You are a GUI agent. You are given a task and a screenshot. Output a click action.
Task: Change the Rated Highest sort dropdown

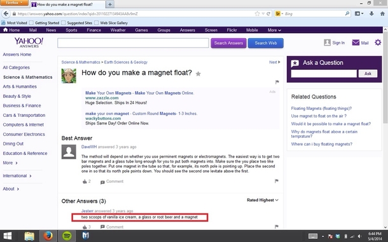tap(263, 200)
